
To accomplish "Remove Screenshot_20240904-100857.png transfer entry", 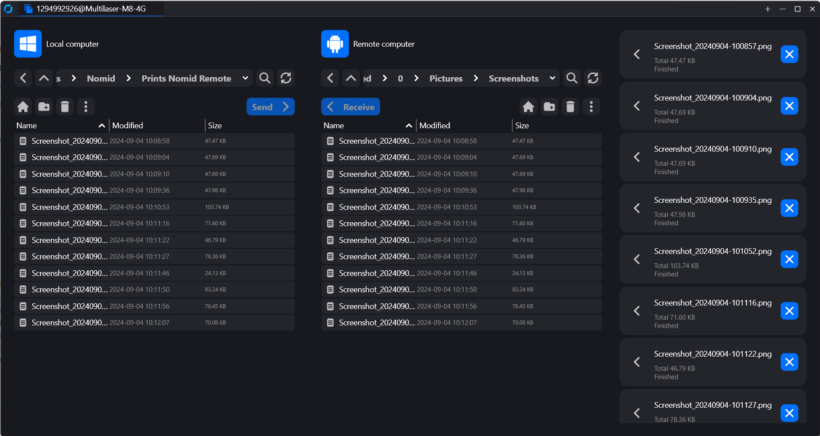I will click(x=789, y=55).
